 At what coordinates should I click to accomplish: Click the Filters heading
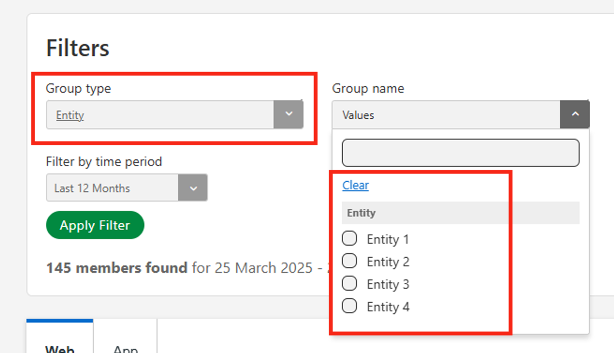coord(77,48)
